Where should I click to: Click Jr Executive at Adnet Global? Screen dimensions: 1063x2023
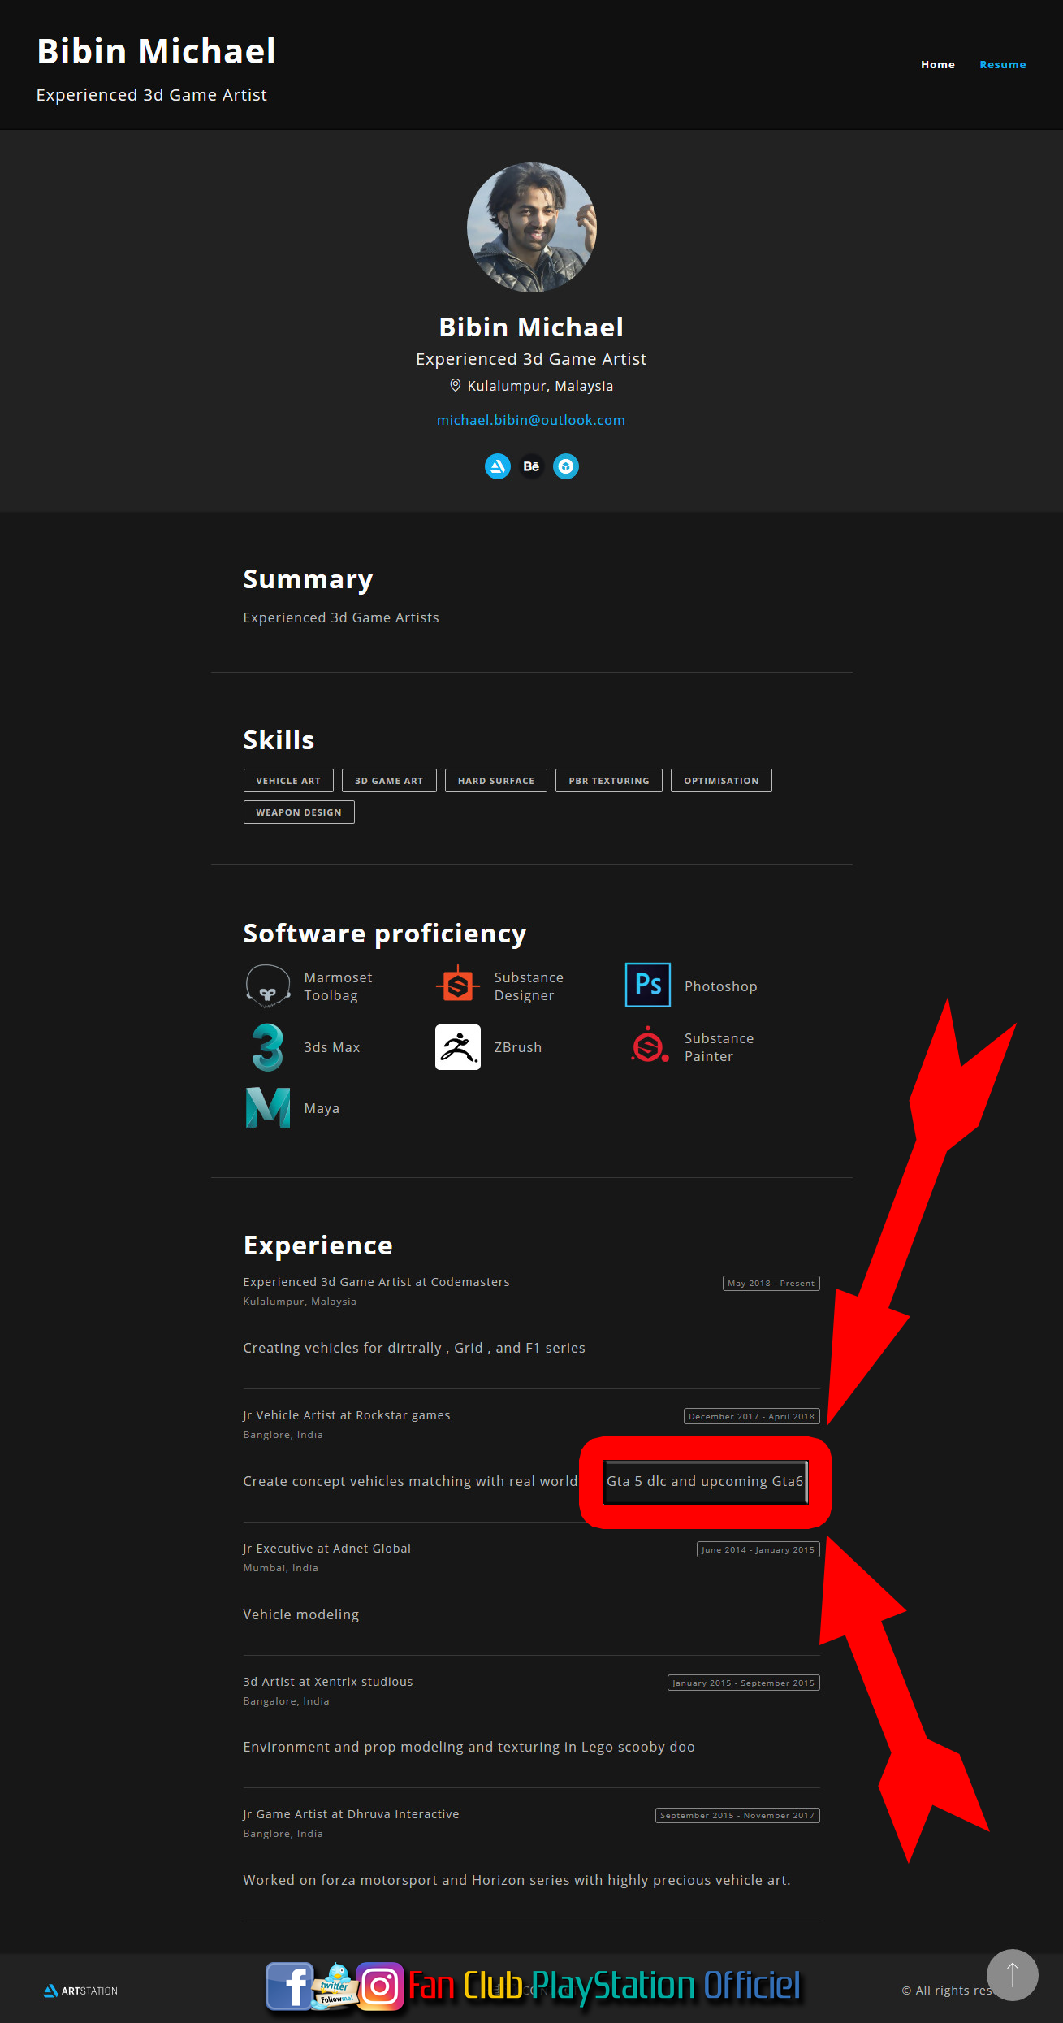pyautogui.click(x=326, y=1548)
